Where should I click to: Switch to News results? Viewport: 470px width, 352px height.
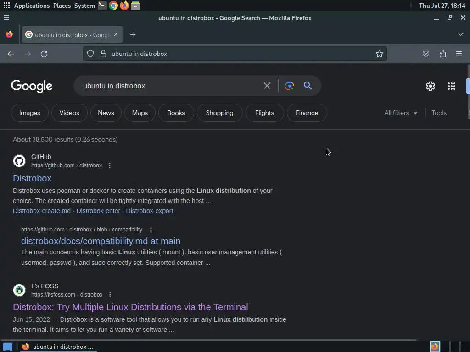pyautogui.click(x=106, y=113)
